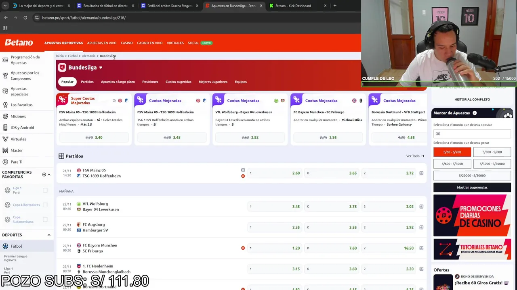Click the trophy icon for Apuestas por los Campeones

pyautogui.click(x=5, y=75)
